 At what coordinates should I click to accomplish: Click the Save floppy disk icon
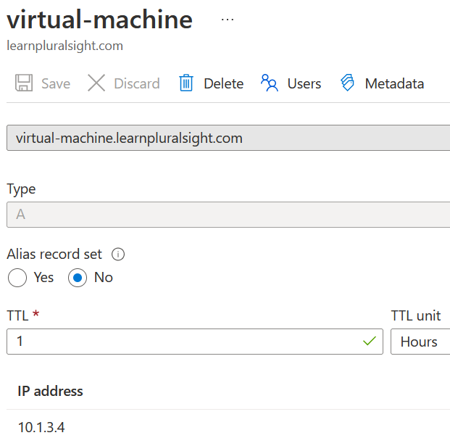tap(24, 83)
